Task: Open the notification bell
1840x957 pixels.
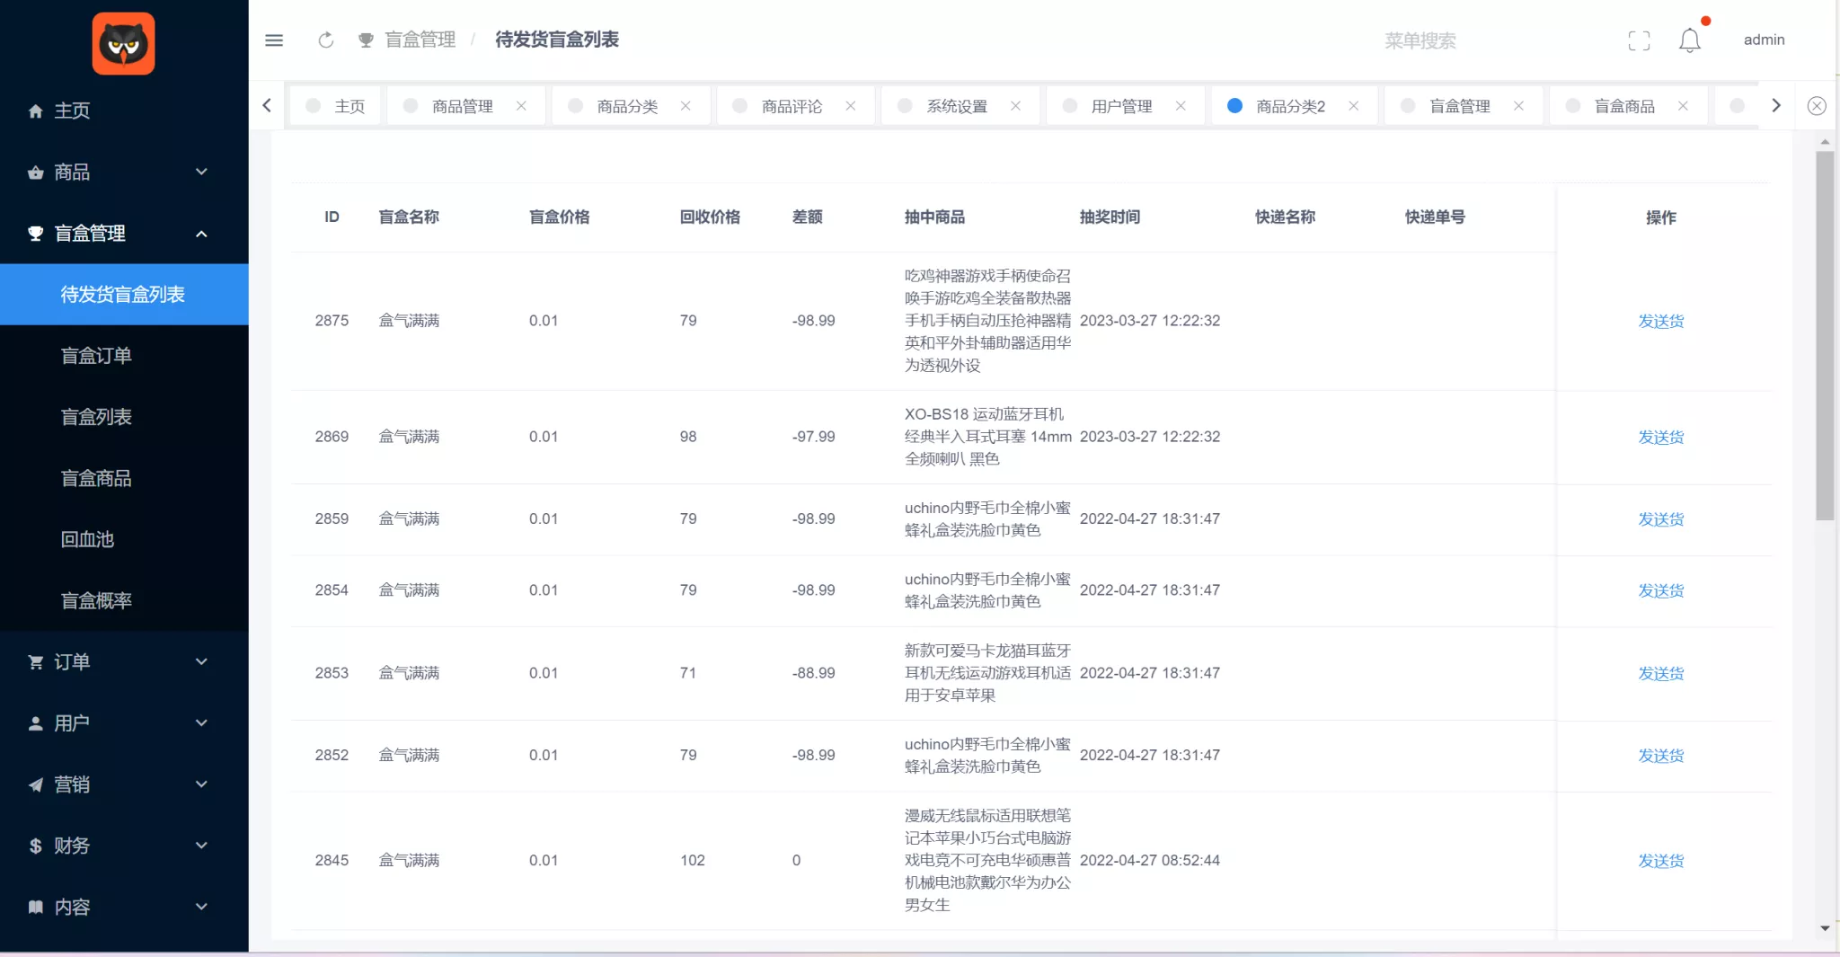Action: point(1689,40)
